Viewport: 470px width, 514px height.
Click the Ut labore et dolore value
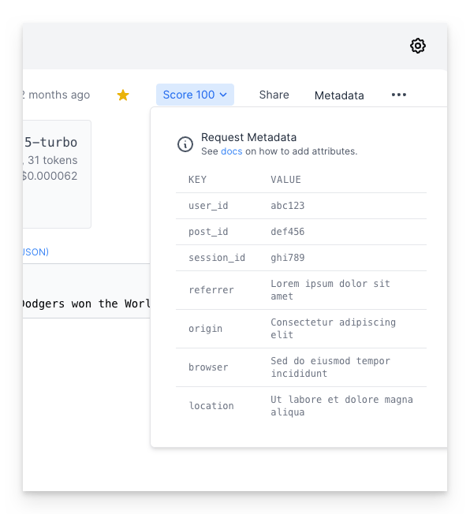coord(341,406)
